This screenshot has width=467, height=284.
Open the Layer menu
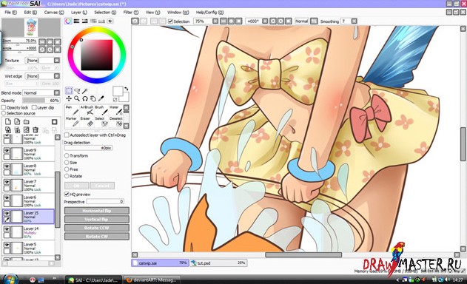[x=79, y=13]
